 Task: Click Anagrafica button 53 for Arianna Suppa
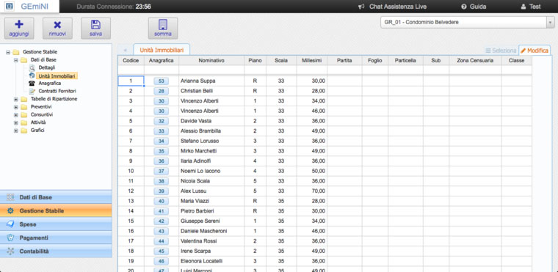[x=162, y=81]
